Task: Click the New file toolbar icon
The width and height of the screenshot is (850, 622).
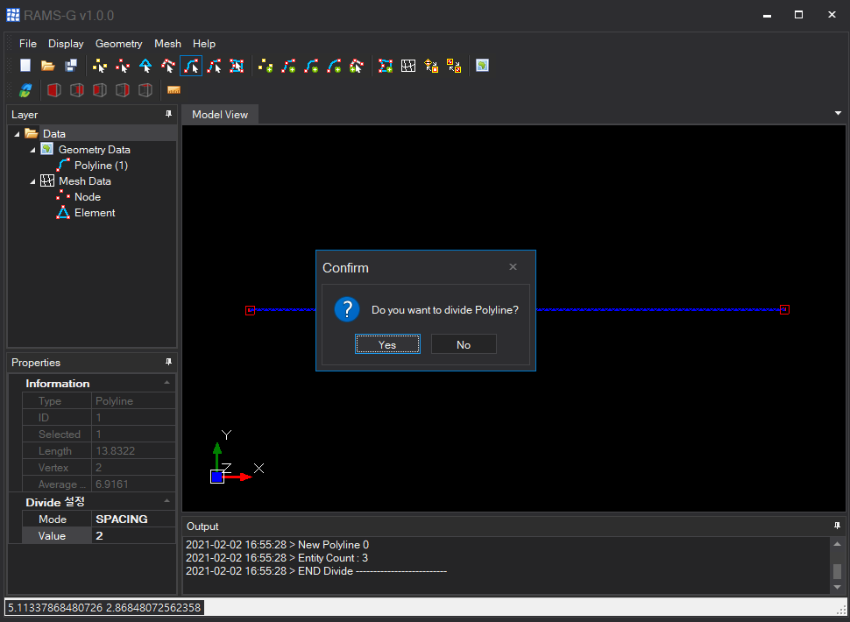Action: [x=25, y=66]
